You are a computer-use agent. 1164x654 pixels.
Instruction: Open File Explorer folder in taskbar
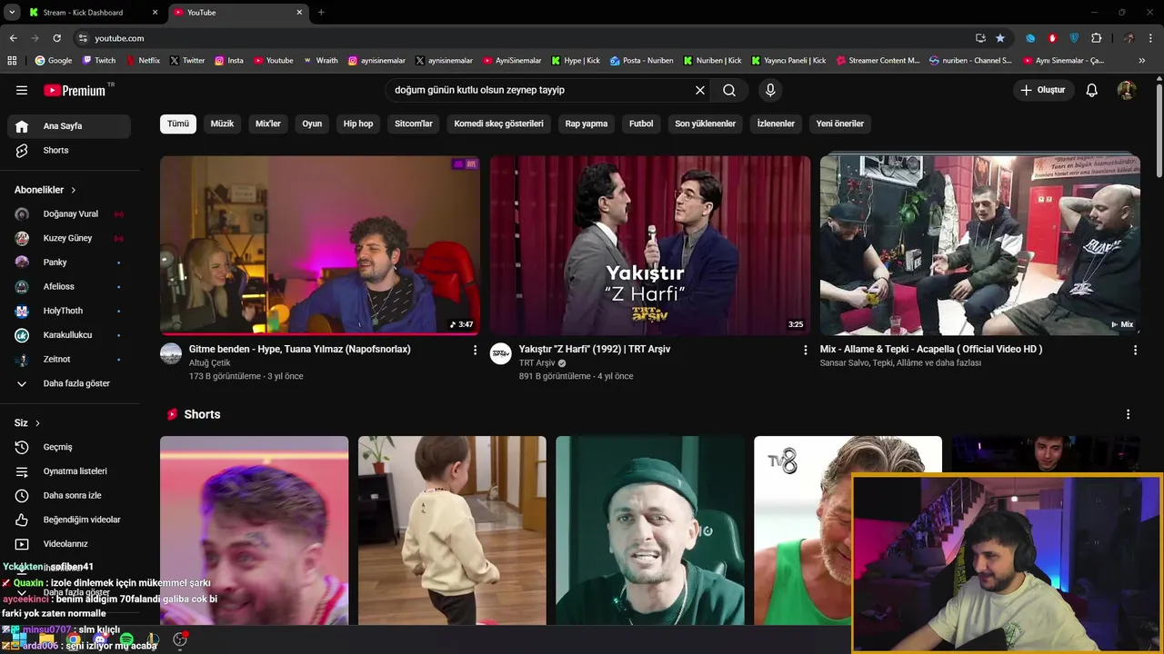[46, 639]
